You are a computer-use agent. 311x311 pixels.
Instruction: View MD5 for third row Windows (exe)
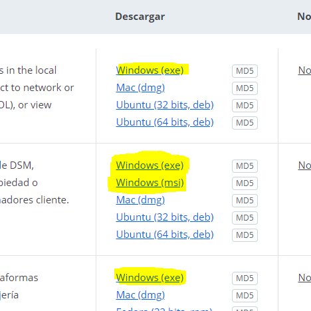coord(245,278)
